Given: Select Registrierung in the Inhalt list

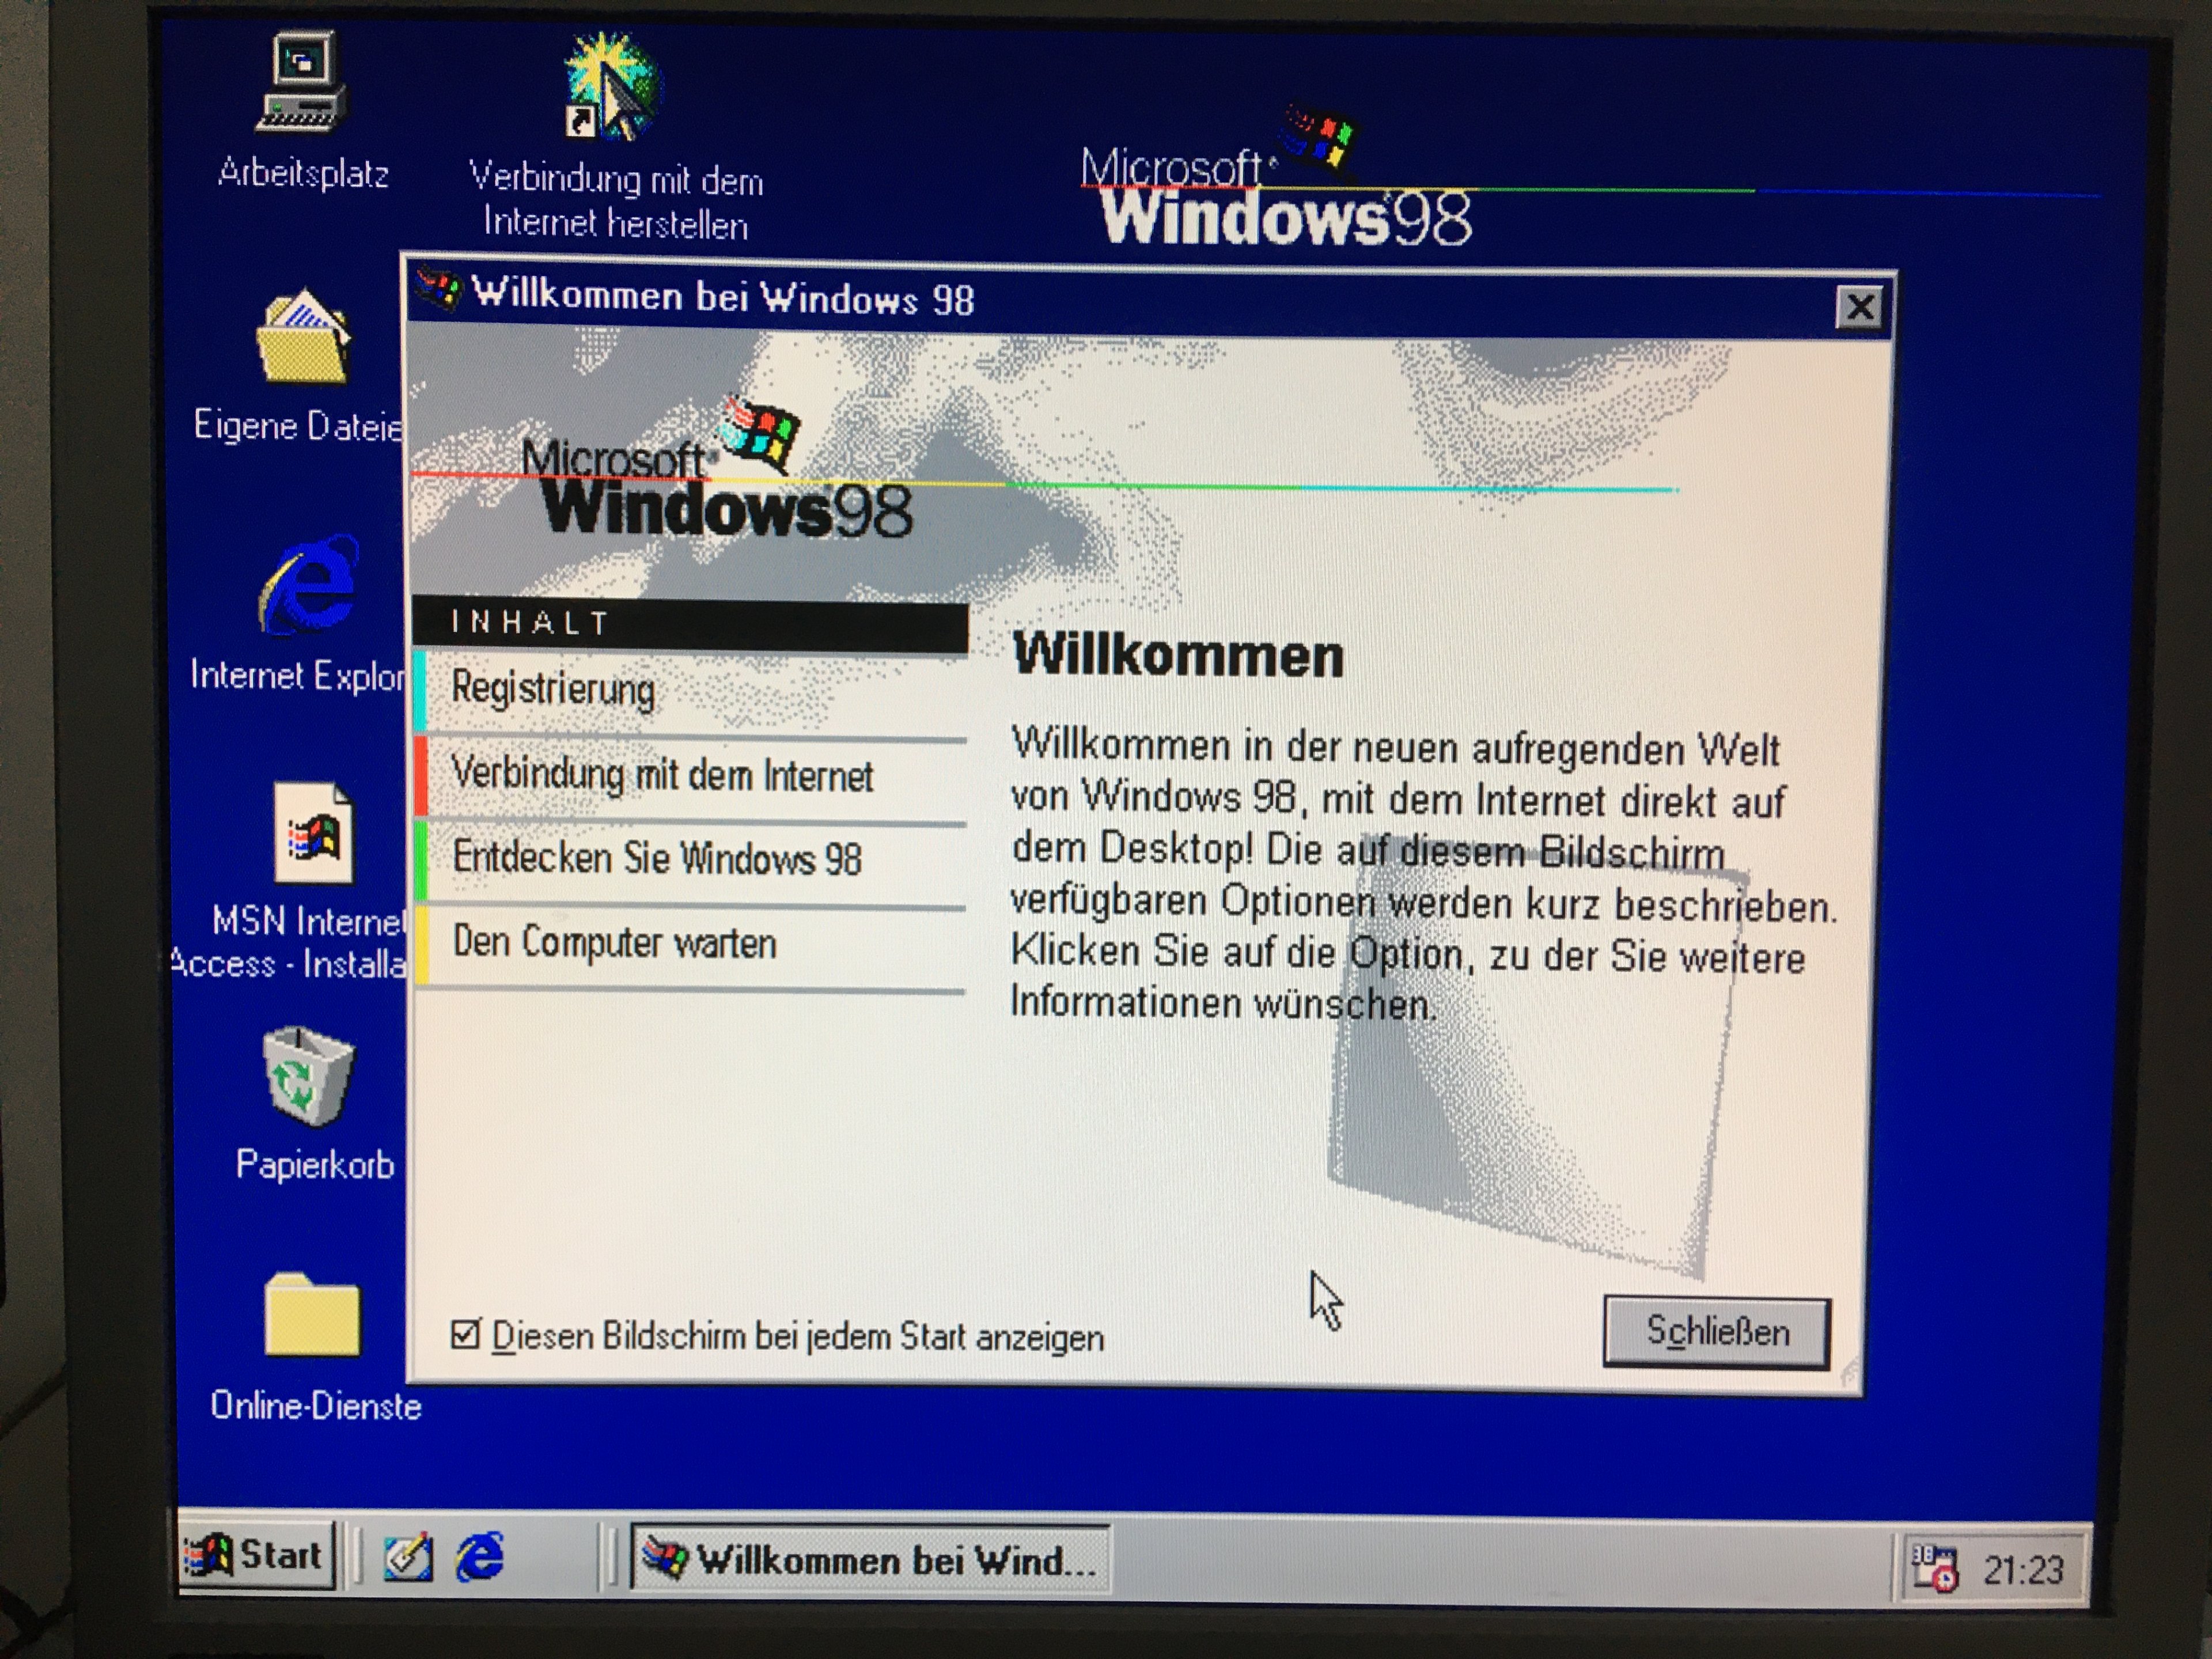Looking at the screenshot, I should point(553,689).
